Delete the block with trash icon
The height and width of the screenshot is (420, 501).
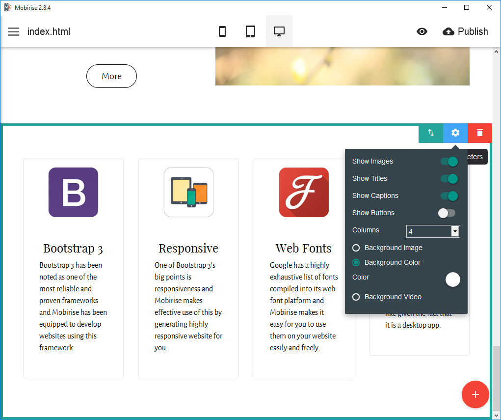479,133
